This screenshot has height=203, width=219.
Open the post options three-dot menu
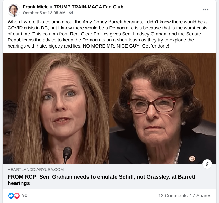click(x=206, y=9)
